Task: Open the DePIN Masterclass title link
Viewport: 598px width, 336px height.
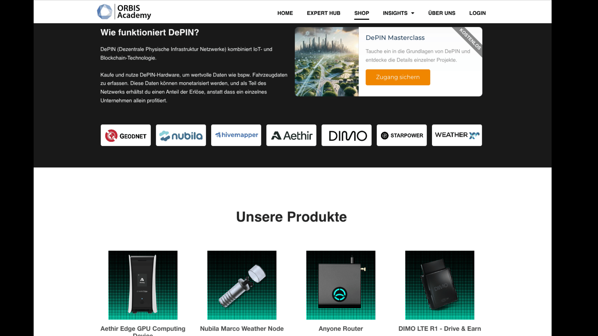Action: 395,38
